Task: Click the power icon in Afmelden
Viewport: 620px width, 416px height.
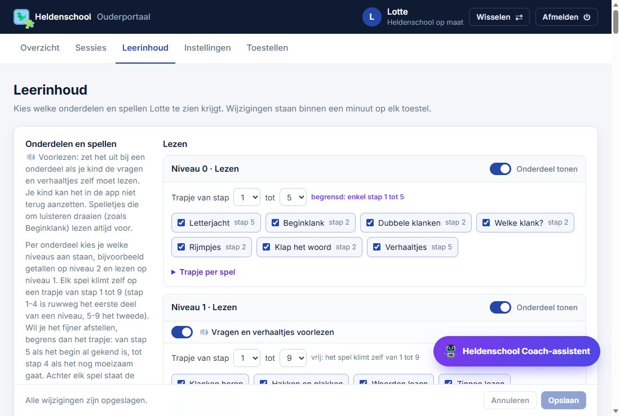Action: tap(587, 17)
